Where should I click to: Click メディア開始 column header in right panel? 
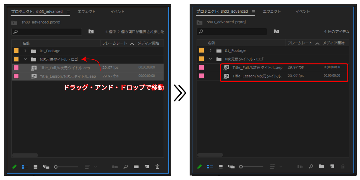click(x=334, y=43)
